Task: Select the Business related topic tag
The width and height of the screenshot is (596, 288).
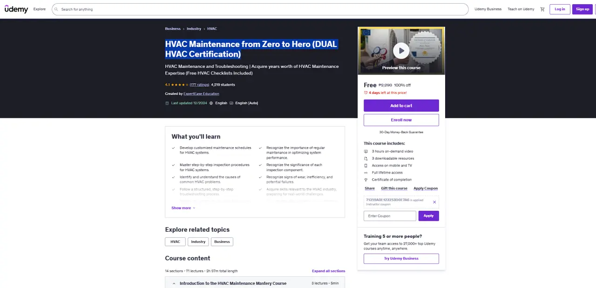Action: (x=222, y=242)
